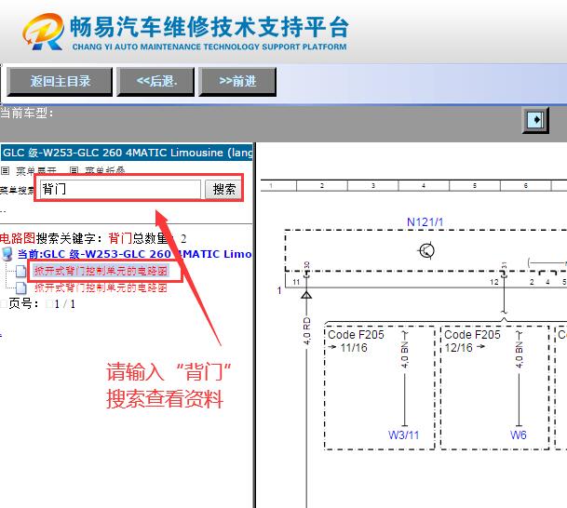Select the GLC 级-W253-GLC 260 4MATIC header bar
Screen dimensions: 567x508
[x=127, y=153]
